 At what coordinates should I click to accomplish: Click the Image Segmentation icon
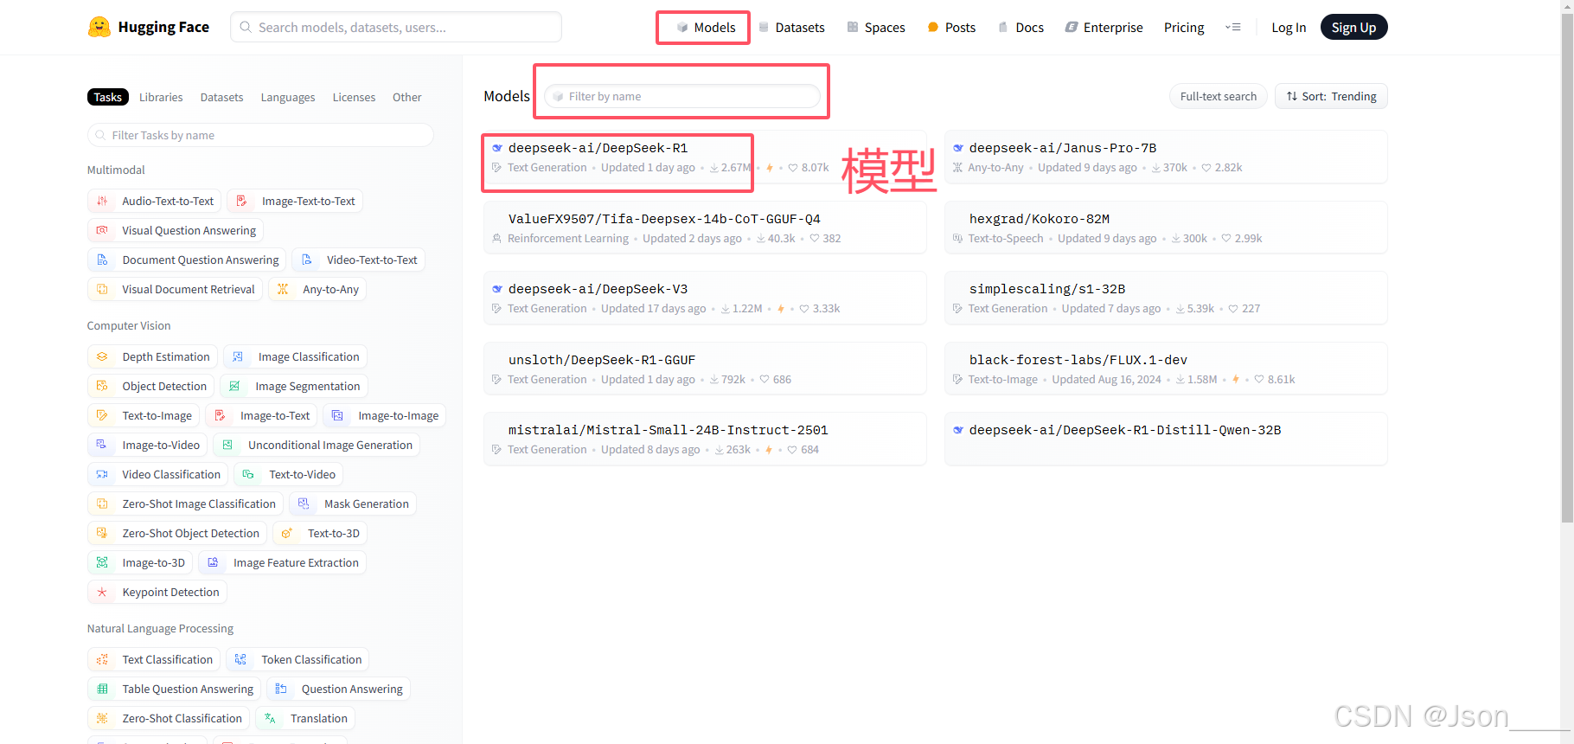click(234, 386)
